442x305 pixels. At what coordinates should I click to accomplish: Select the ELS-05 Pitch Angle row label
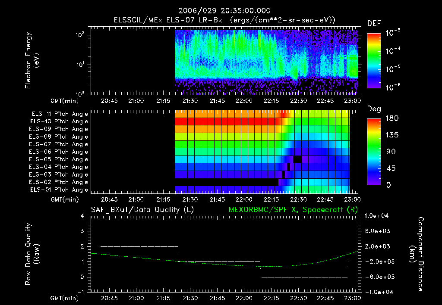(x=59, y=159)
